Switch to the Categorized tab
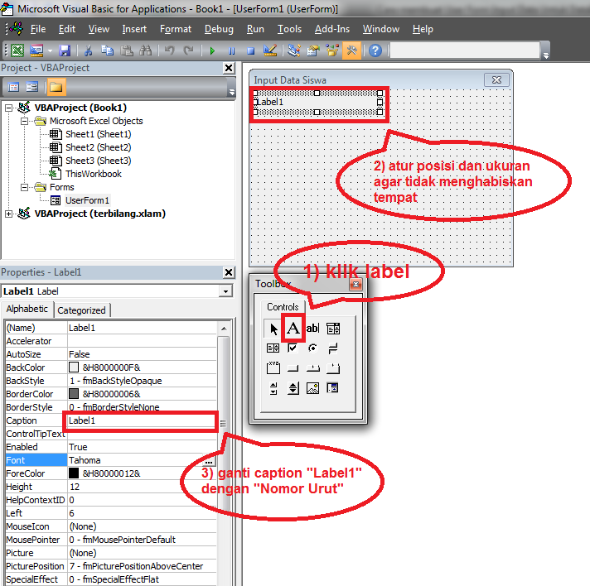This screenshot has height=586, width=590. (x=82, y=310)
